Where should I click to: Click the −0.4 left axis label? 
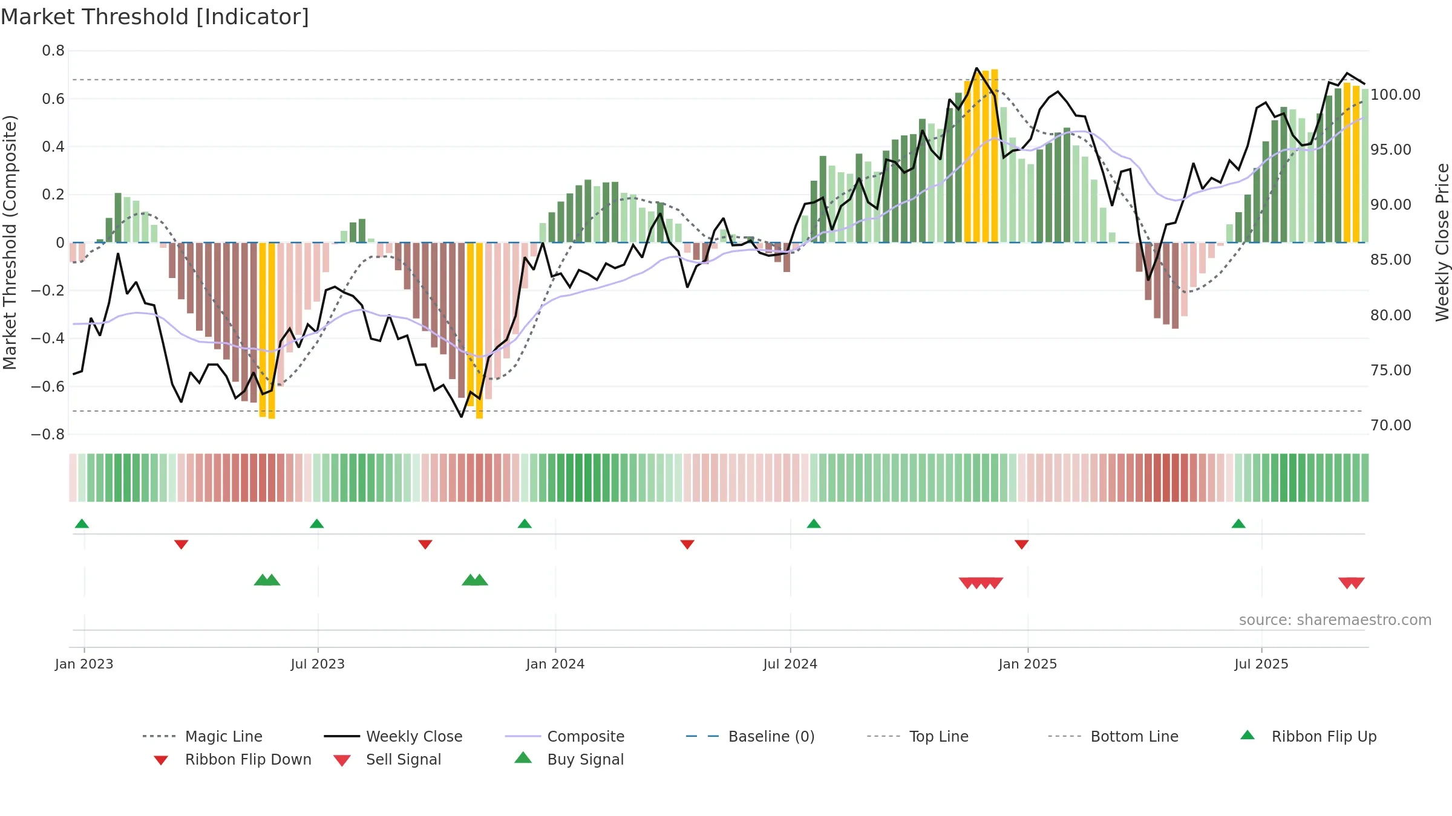click(48, 338)
